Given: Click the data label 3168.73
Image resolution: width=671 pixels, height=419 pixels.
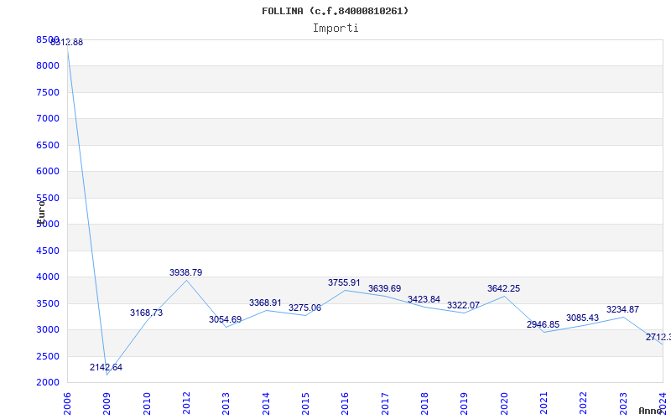Looking at the screenshot, I should point(146,313).
